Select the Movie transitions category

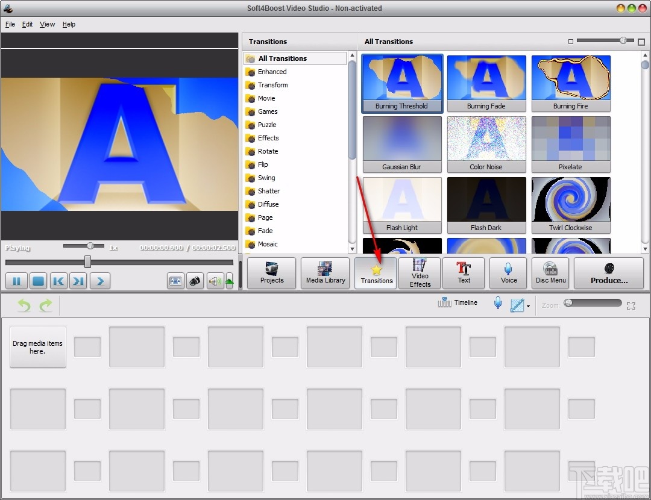pos(266,98)
